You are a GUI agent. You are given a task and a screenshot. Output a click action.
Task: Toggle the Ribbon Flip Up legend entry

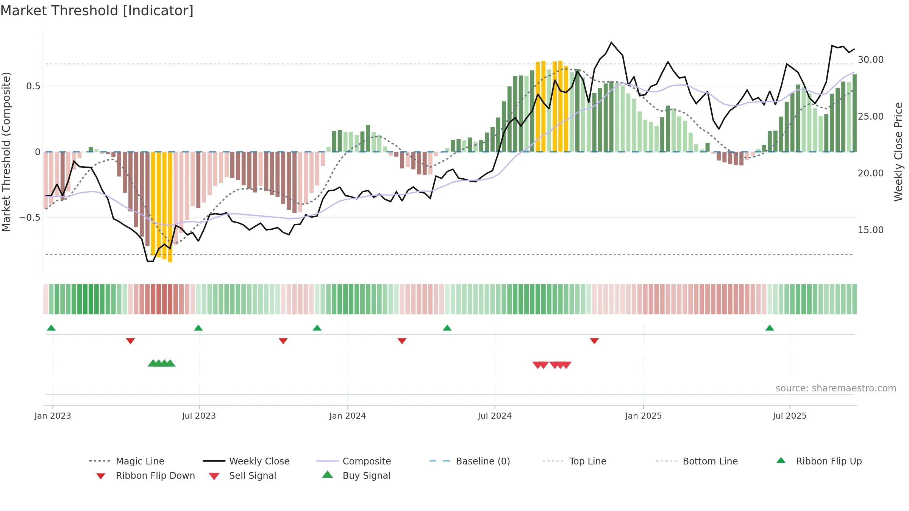(x=819, y=461)
